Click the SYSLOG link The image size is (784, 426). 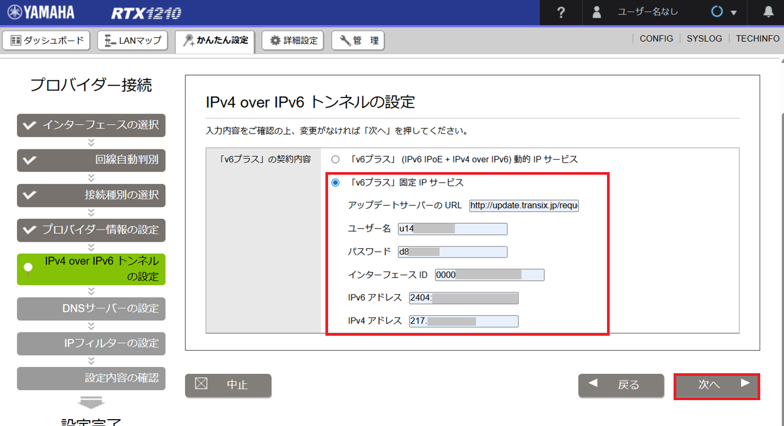pyautogui.click(x=704, y=39)
